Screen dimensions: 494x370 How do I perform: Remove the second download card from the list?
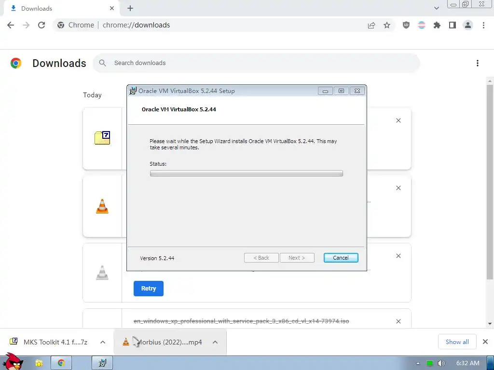[398, 188]
